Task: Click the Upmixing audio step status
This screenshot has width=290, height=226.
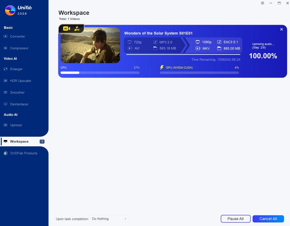Action: (x=263, y=46)
